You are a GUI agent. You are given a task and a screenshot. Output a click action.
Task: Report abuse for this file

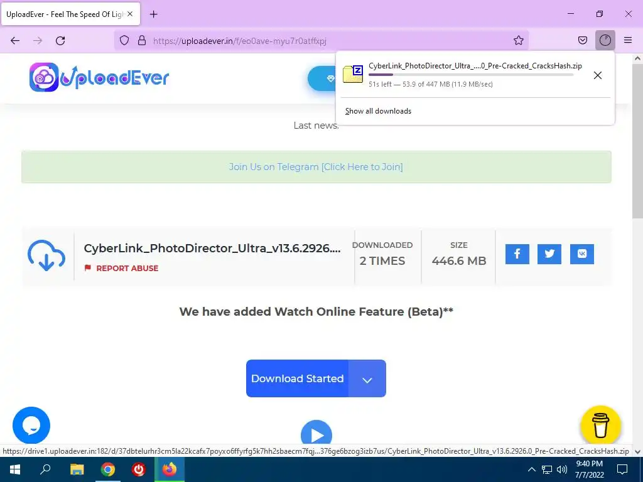tap(121, 268)
